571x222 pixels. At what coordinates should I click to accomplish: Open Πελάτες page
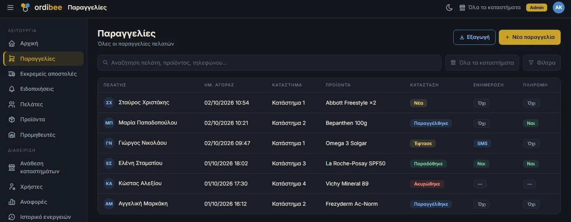click(x=44, y=105)
